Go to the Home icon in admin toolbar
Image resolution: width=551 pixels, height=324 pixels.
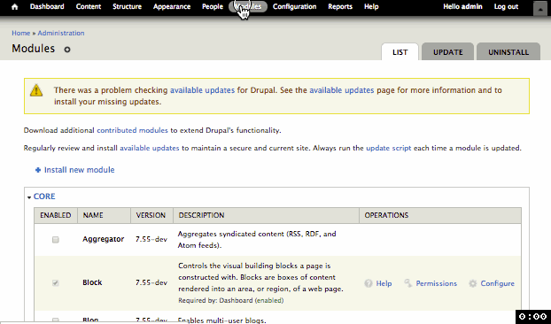14,7
